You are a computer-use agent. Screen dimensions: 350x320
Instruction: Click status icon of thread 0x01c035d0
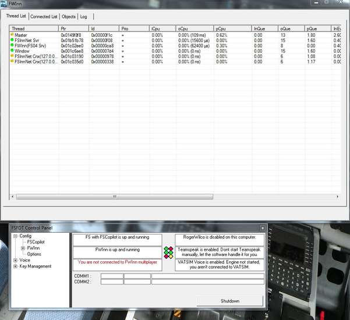pos(12,61)
